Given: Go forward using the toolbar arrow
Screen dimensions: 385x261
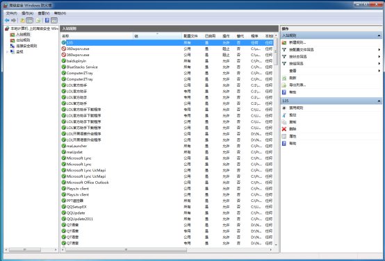Looking at the screenshot, I should (x=14, y=20).
